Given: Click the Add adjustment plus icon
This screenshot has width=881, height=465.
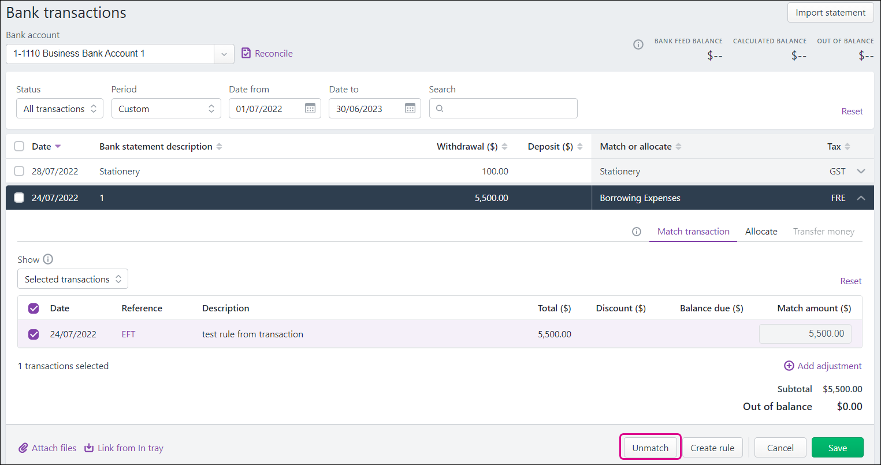Looking at the screenshot, I should click(789, 366).
